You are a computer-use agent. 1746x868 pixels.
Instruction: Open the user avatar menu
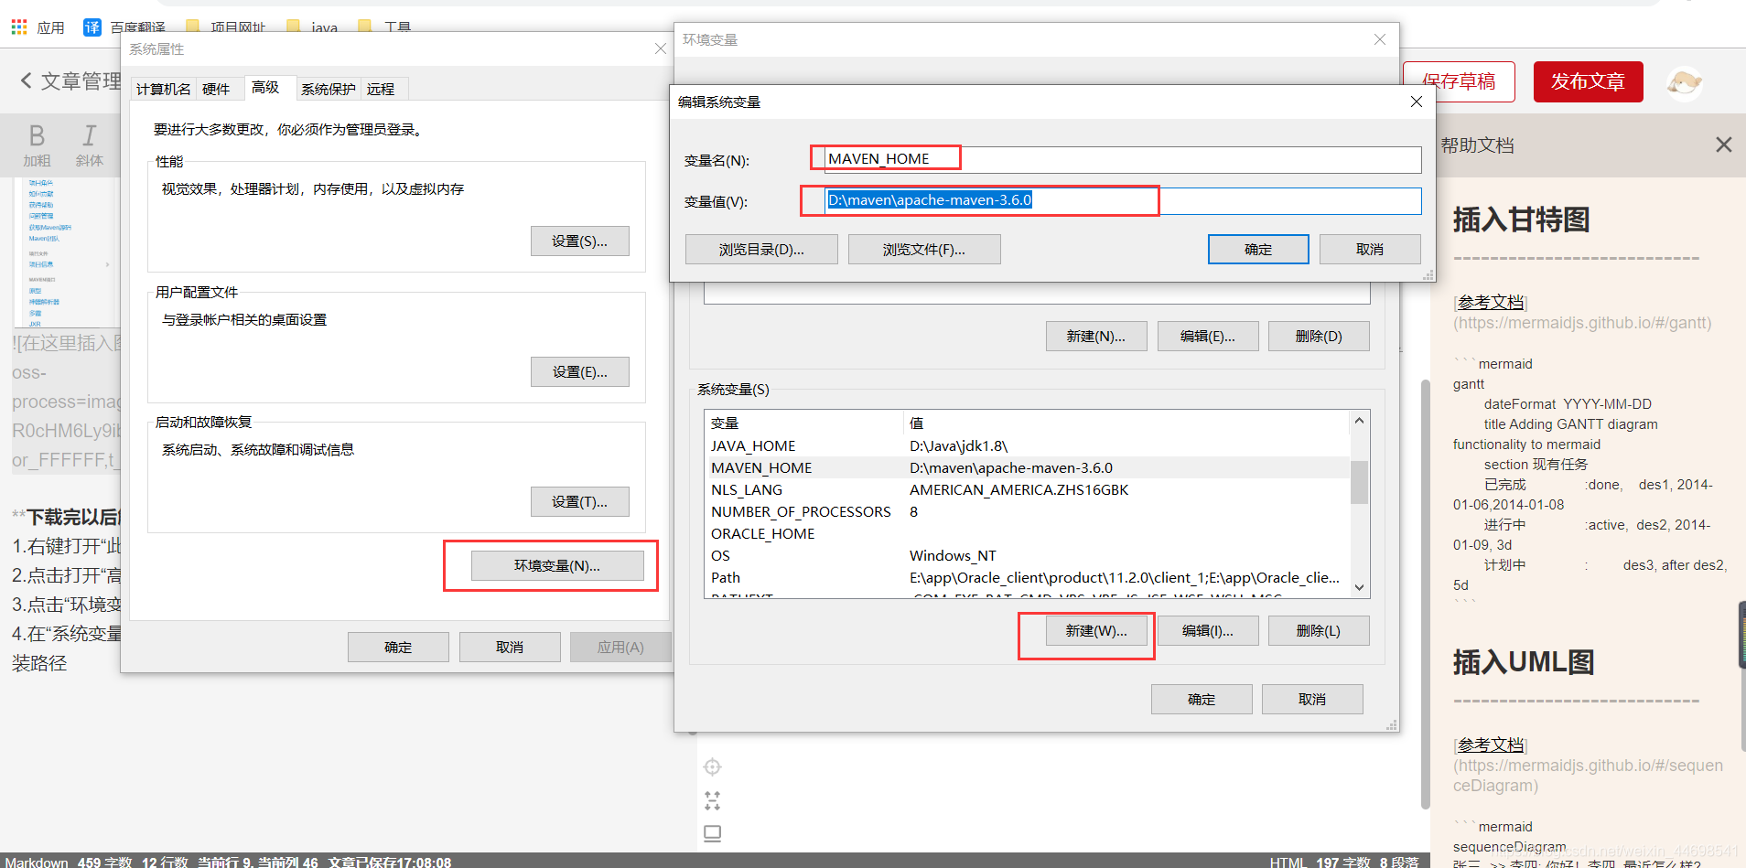pos(1684,82)
